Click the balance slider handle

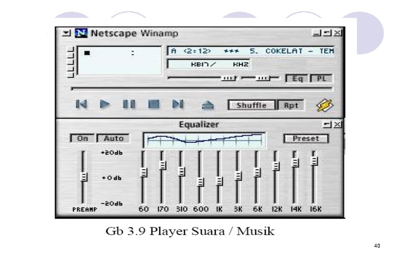[262, 78]
